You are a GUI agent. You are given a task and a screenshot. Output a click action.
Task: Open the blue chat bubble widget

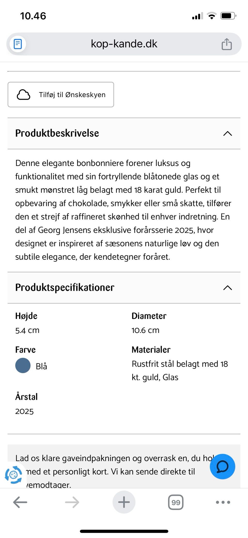[x=222, y=466]
